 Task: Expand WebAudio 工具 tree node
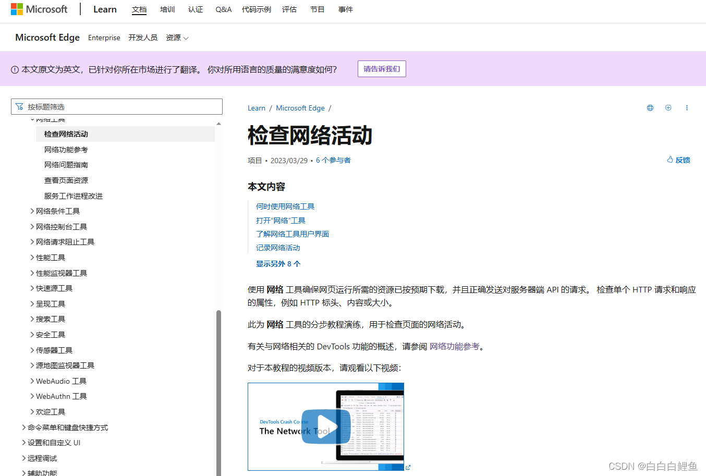point(32,381)
